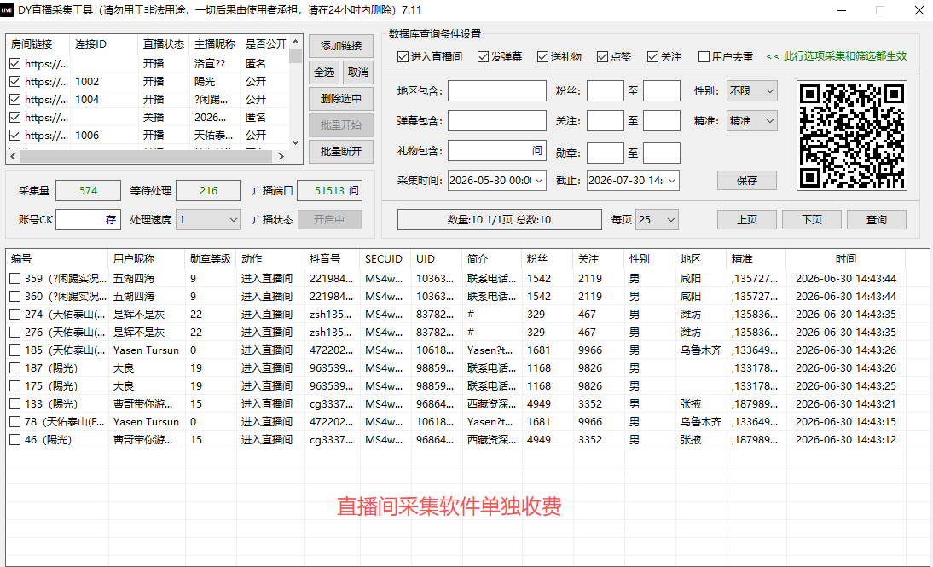The image size is (933, 567).
Task: Click 数量:10 1/1页 总数:10 status box
Action: point(499,219)
